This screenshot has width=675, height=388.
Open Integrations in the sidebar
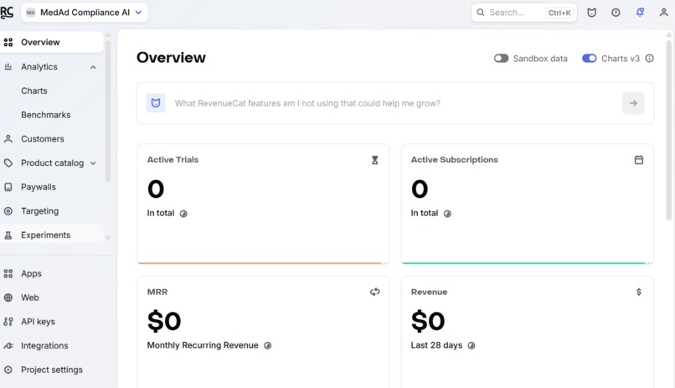[x=44, y=346]
